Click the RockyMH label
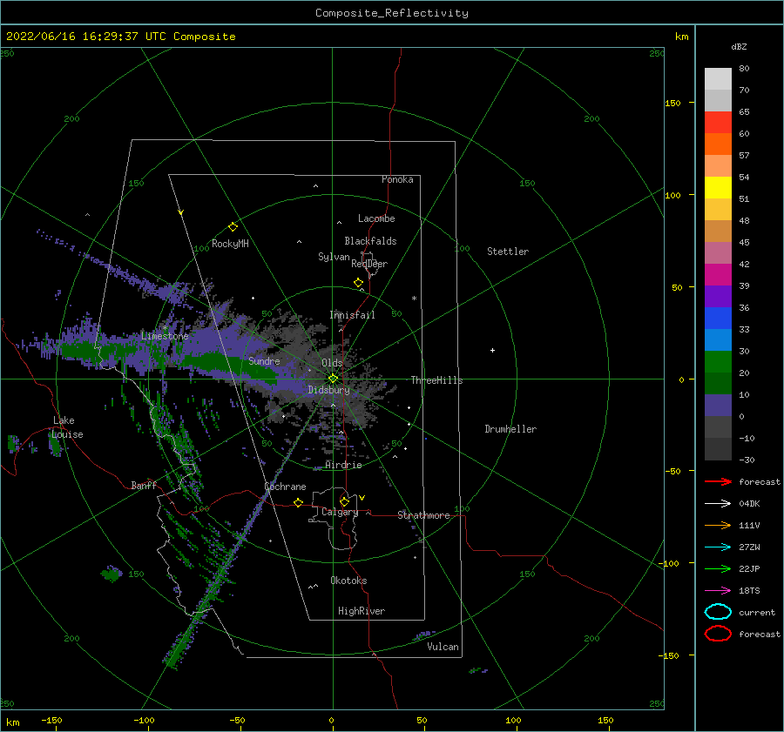Image resolution: width=784 pixels, height=732 pixels. (x=230, y=244)
